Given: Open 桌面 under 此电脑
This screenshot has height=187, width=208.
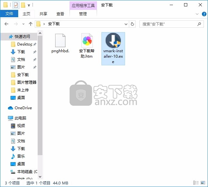Looking at the screenshot, I should pos(18,164).
